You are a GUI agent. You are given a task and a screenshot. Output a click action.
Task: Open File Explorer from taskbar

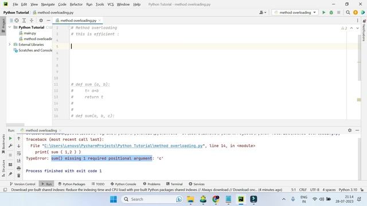(x=190, y=199)
